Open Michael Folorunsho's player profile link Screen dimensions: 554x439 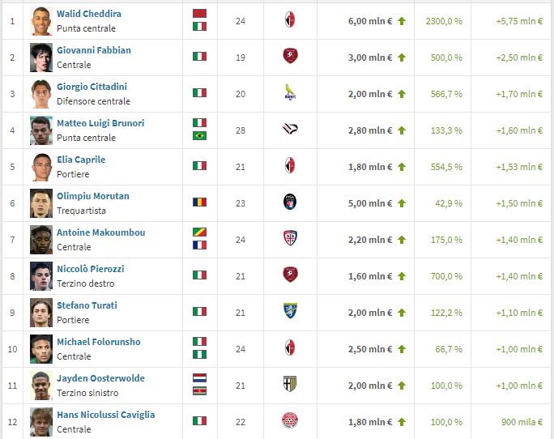click(x=98, y=342)
